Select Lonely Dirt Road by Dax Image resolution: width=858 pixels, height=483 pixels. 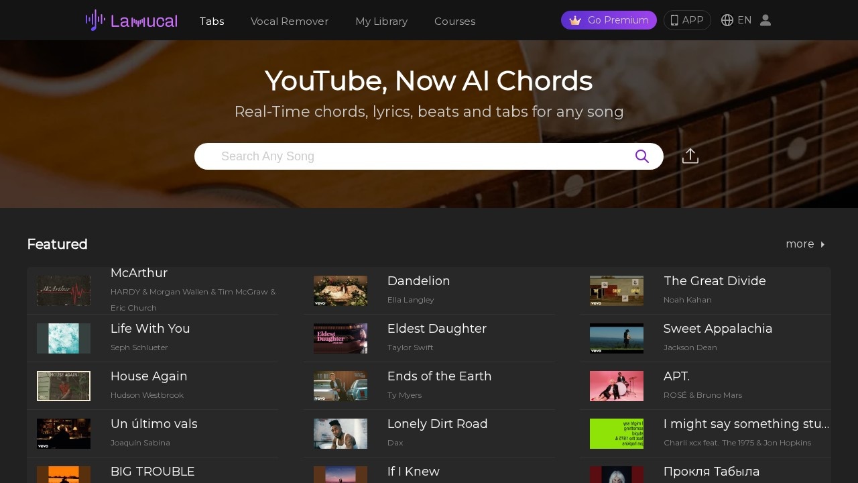437,424
